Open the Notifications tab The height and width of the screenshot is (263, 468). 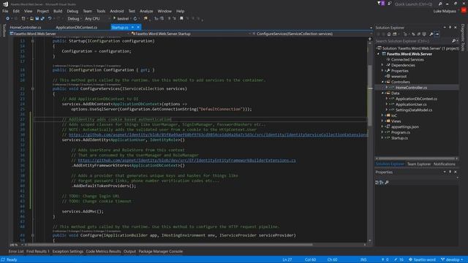(444, 164)
